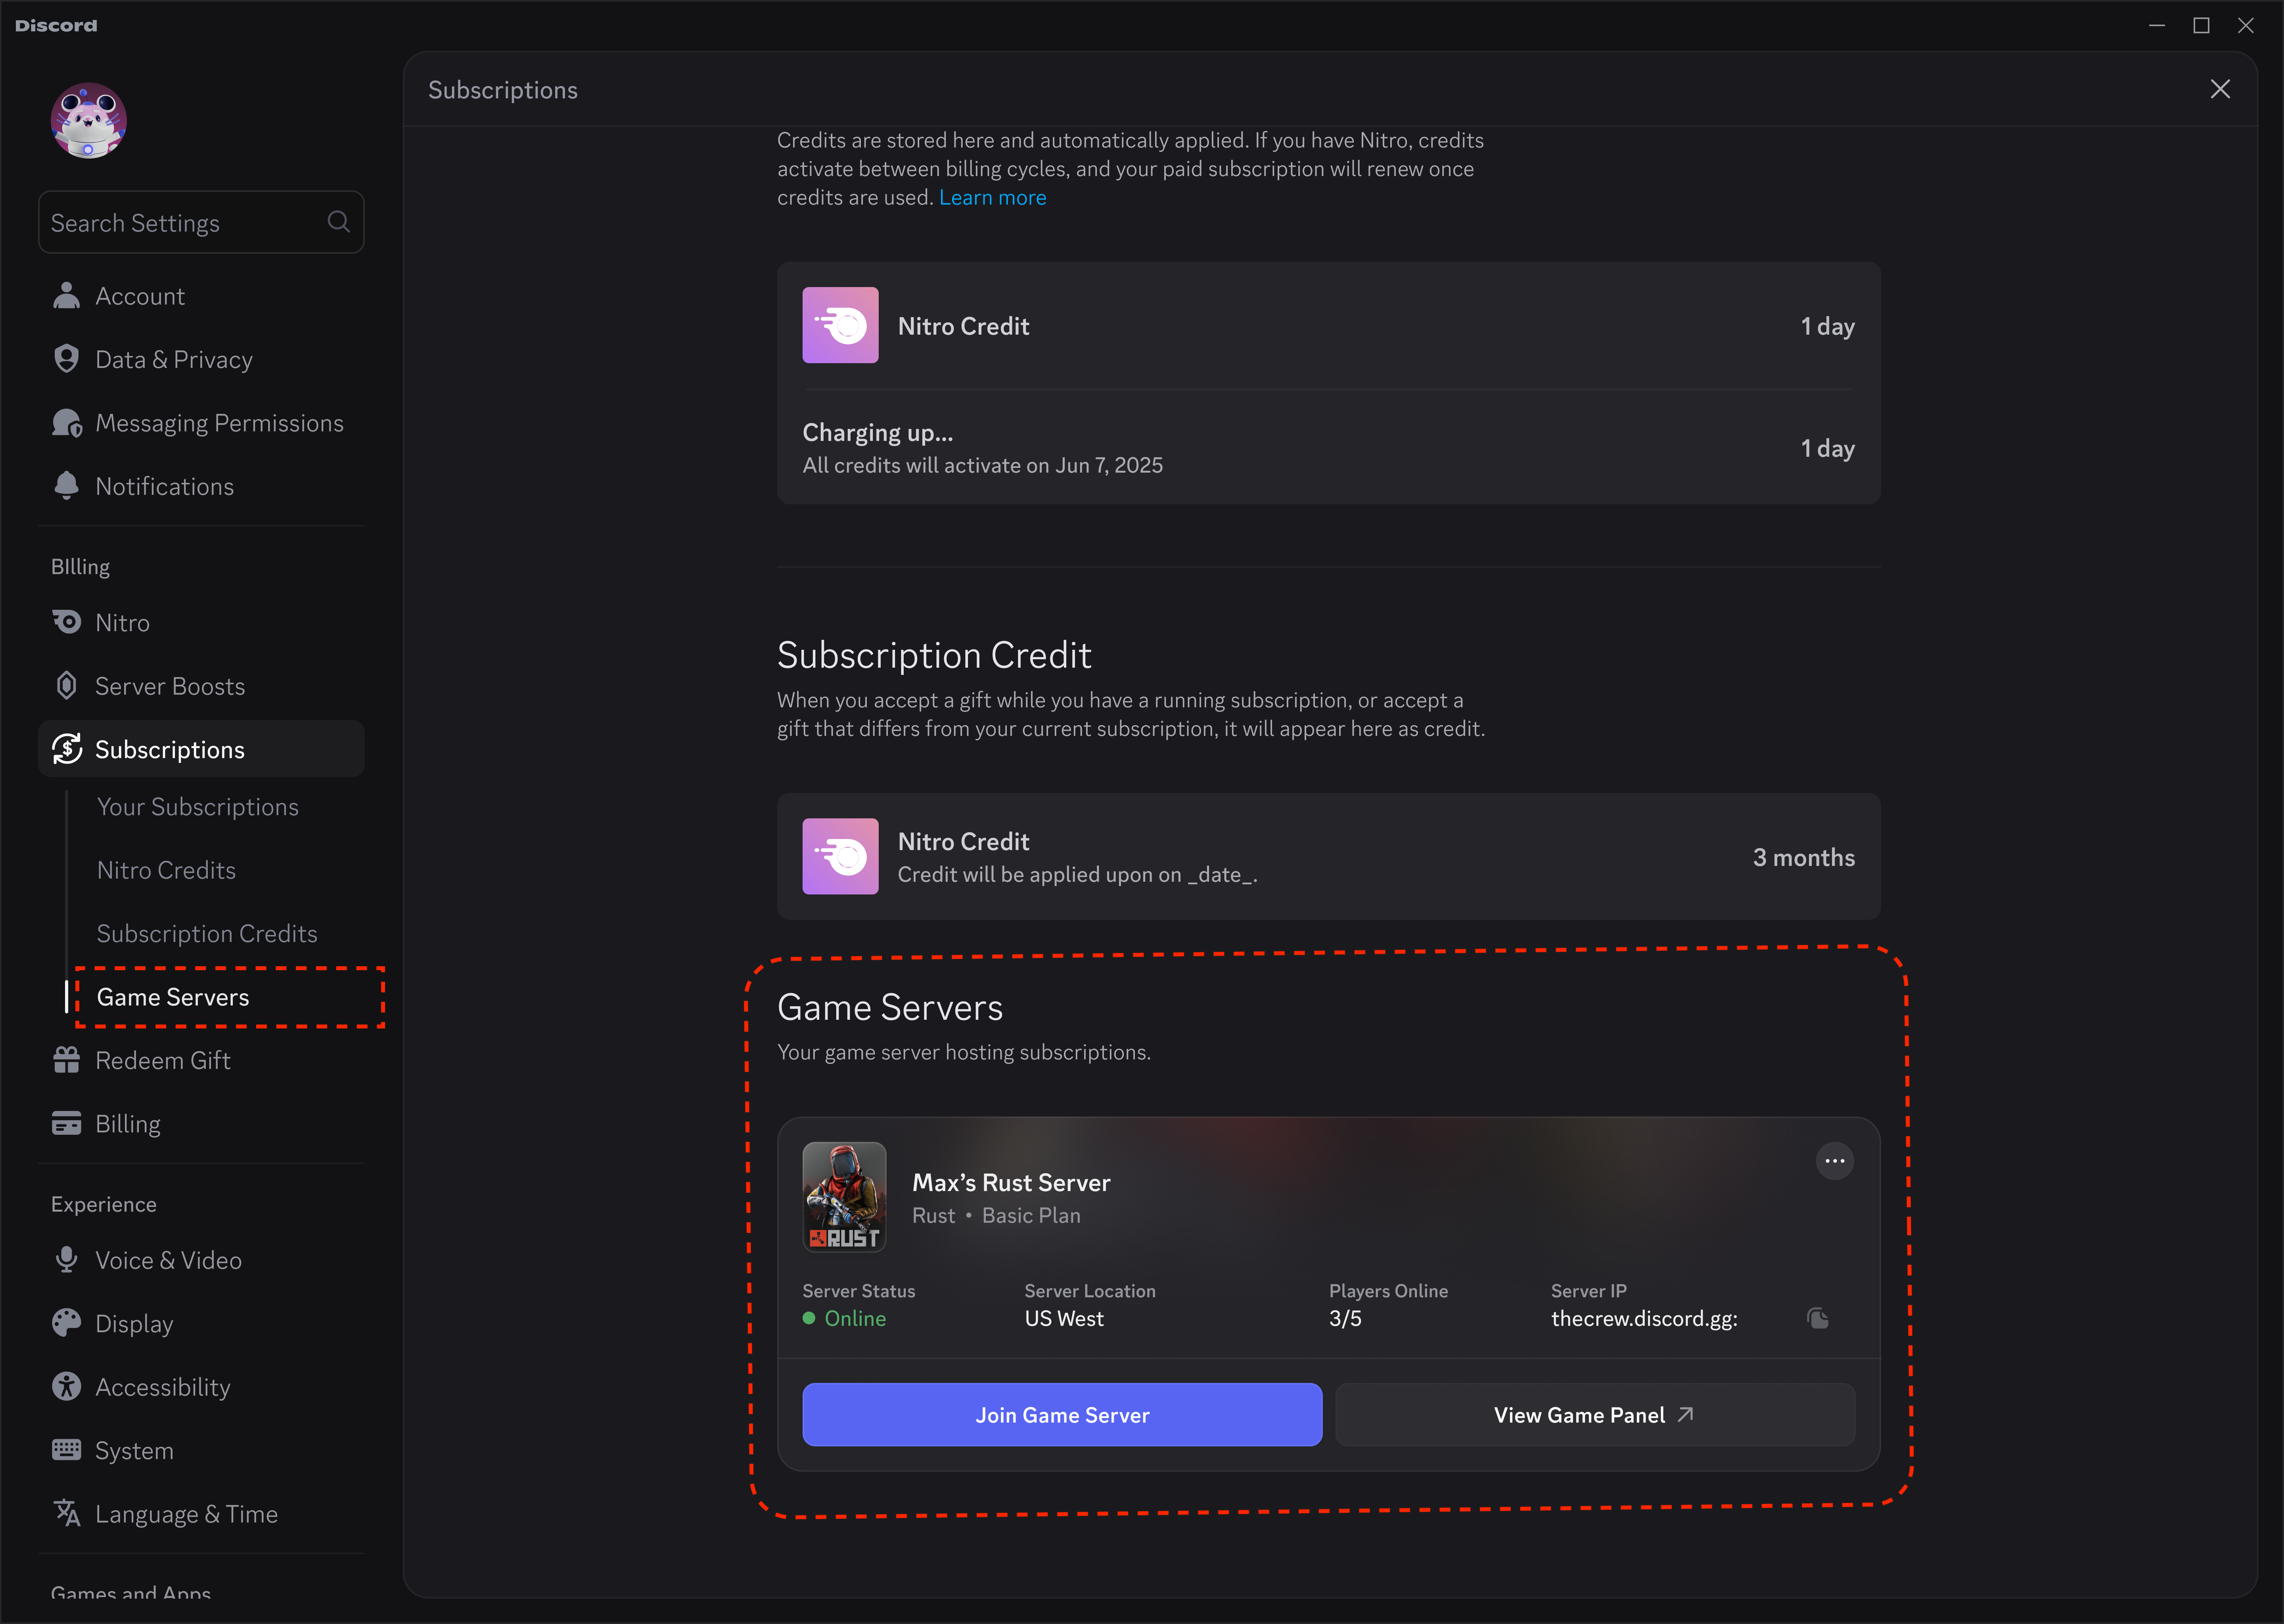Screen dimensions: 2284x1624
Task: Open the Nitro billing page
Action: point(201,622)
